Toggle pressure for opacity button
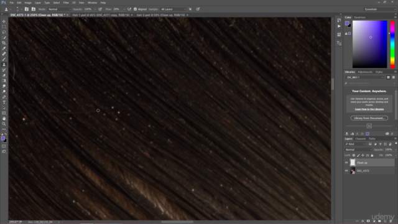The height and width of the screenshot is (224, 398). [x=100, y=9]
